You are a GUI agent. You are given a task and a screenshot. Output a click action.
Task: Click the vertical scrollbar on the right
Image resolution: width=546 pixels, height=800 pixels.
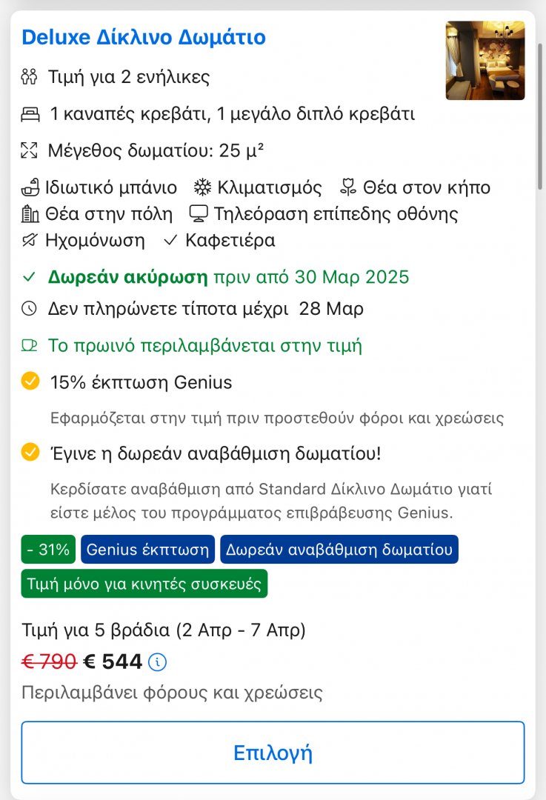point(540,116)
